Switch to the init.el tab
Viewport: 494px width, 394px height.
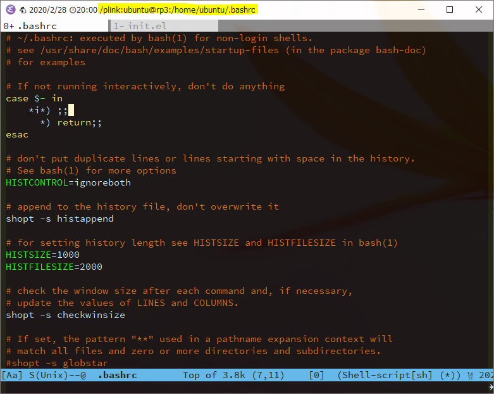164,26
